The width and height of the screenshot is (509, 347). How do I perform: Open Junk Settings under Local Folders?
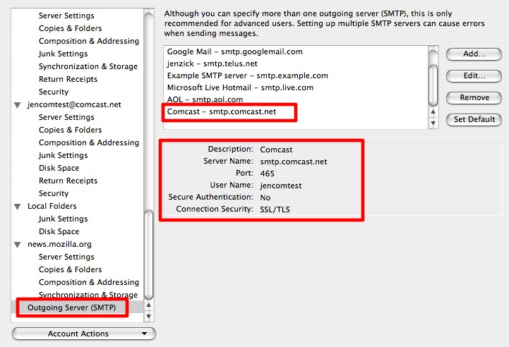(x=64, y=219)
